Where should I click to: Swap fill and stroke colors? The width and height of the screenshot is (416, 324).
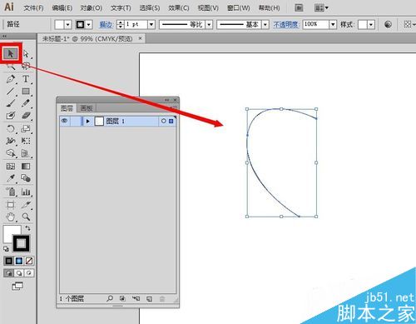pyautogui.click(x=27, y=228)
